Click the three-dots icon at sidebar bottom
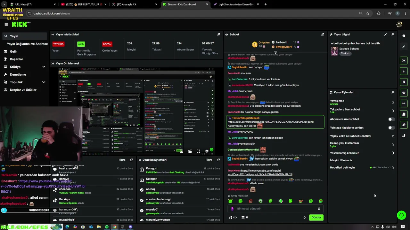This screenshot has height=230, width=410. [x=404, y=136]
